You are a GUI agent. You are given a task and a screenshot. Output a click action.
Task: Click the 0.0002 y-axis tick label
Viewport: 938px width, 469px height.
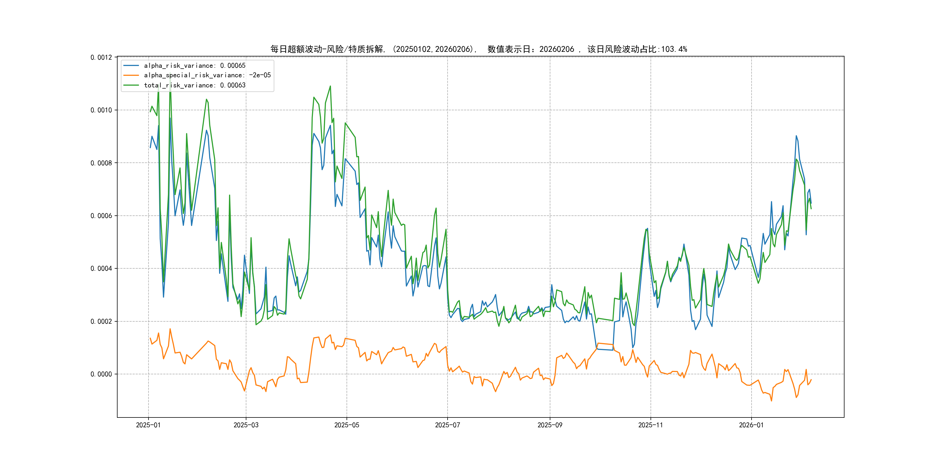point(101,322)
